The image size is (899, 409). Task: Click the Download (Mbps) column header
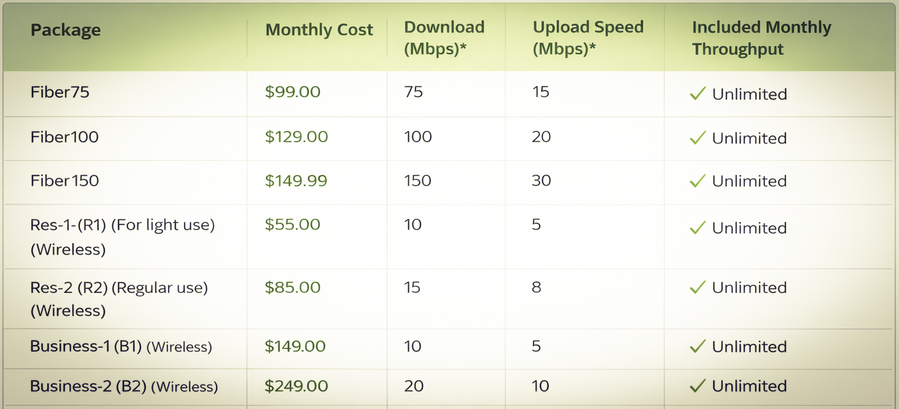(x=444, y=38)
